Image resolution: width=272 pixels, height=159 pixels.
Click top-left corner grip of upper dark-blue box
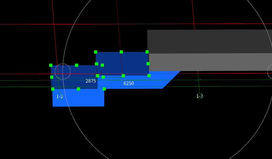click(x=96, y=52)
